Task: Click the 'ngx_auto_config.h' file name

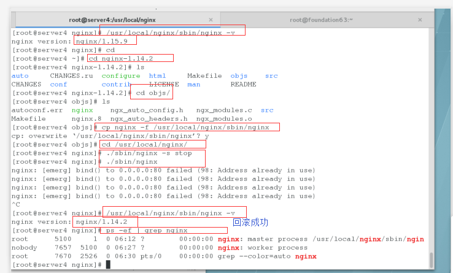Action: point(147,110)
